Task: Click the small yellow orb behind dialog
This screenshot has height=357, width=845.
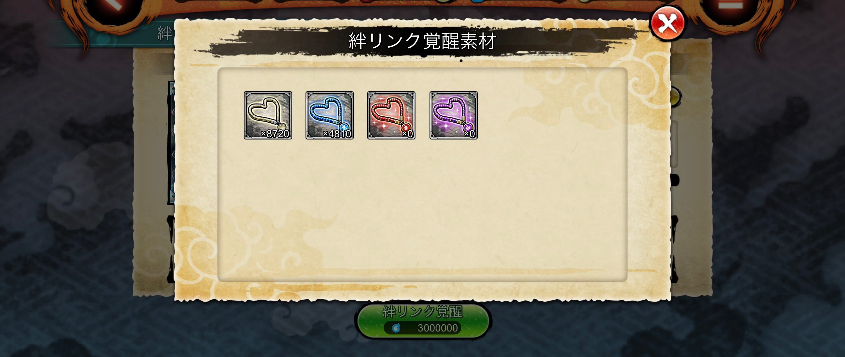Action: pos(676,97)
